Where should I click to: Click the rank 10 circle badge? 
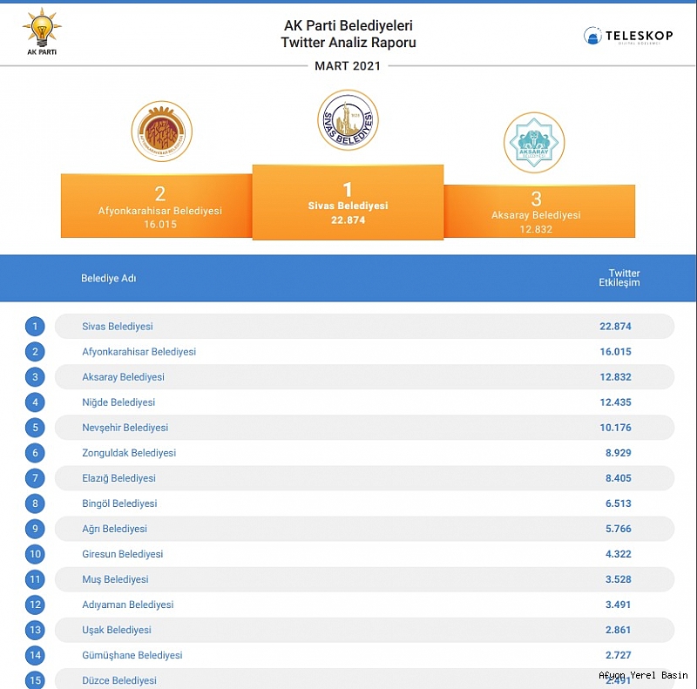(35, 554)
